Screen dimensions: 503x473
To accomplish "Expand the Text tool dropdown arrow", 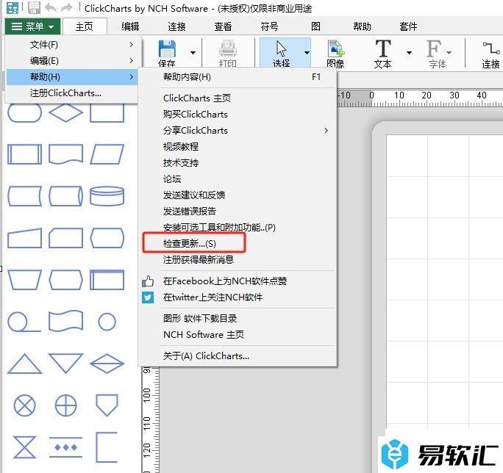I will [409, 53].
